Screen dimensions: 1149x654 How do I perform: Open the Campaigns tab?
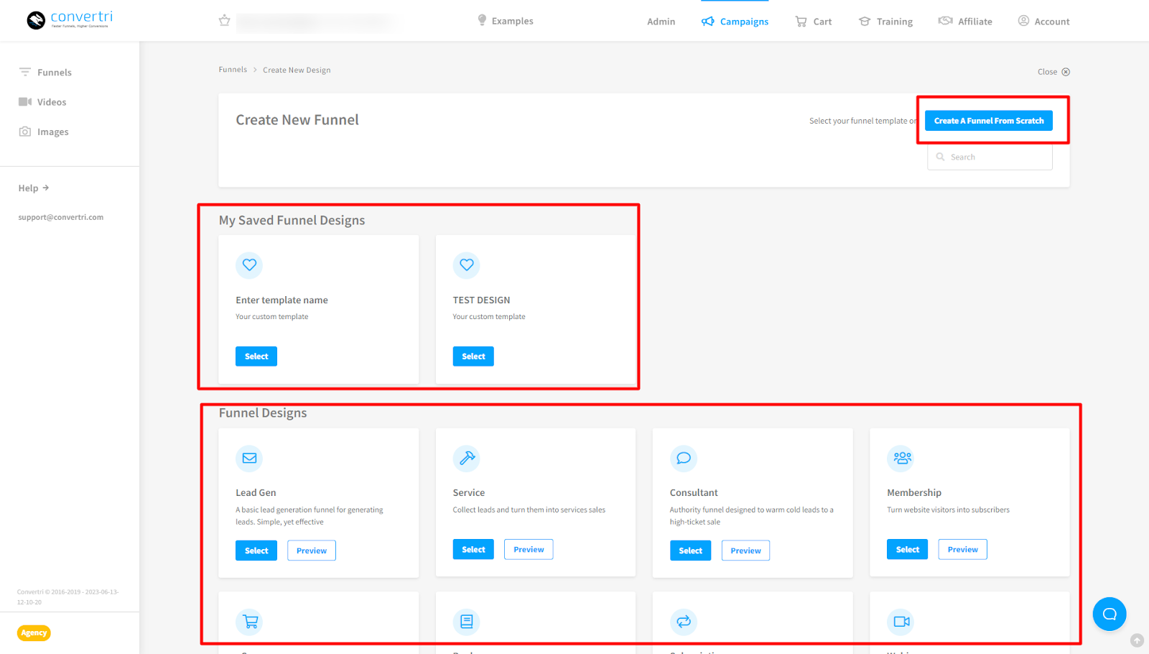pyautogui.click(x=735, y=22)
